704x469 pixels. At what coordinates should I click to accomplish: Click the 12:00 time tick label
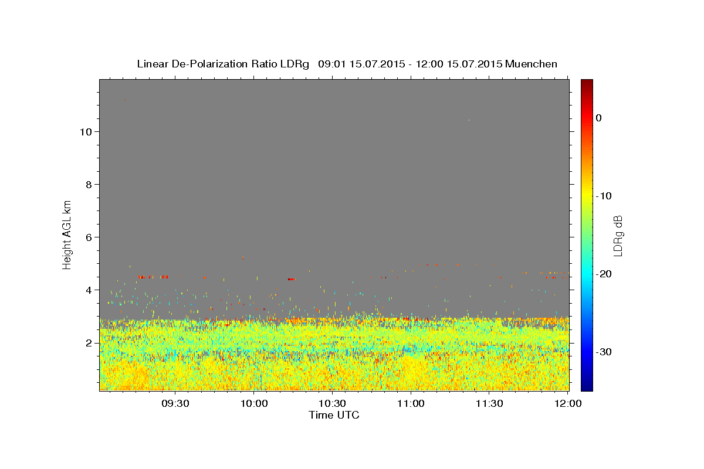(x=568, y=403)
